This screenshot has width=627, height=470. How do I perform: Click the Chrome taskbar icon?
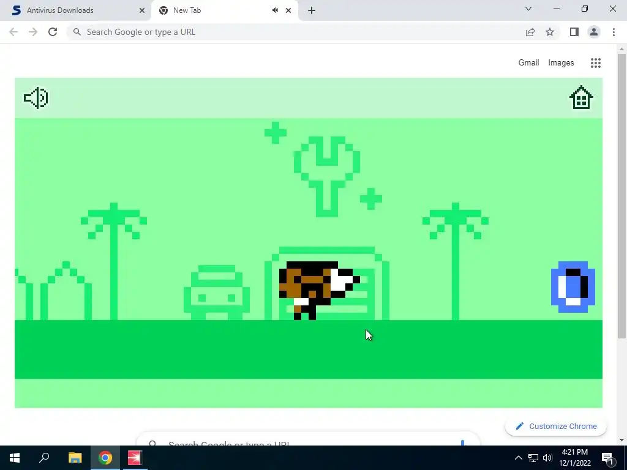(x=105, y=458)
